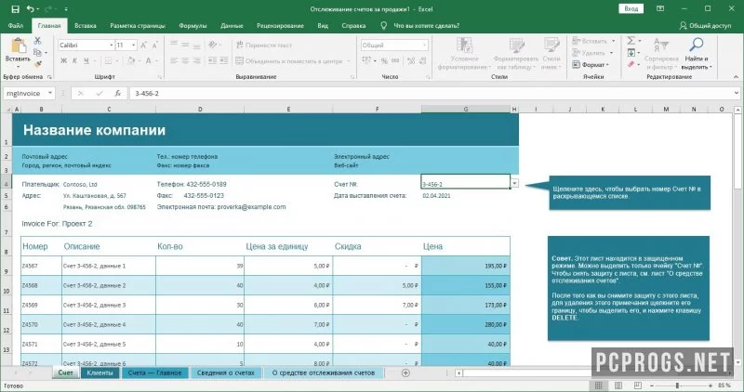Click the Decrease indent icon
Viewport: 744px width, 392px height.
coord(212,60)
